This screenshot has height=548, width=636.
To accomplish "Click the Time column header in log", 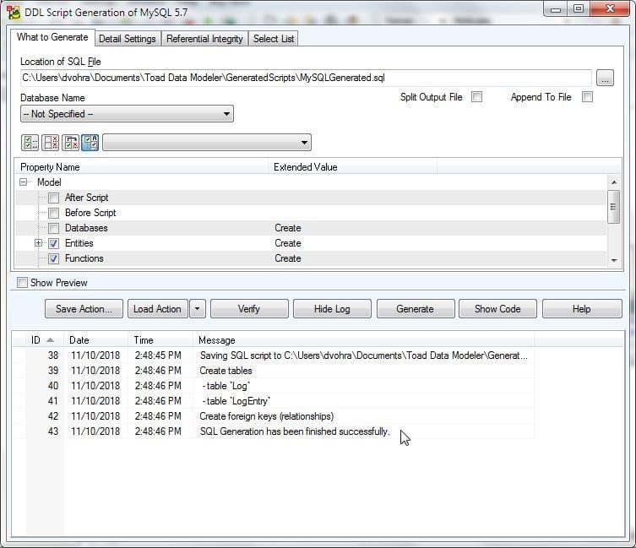I will (x=160, y=340).
